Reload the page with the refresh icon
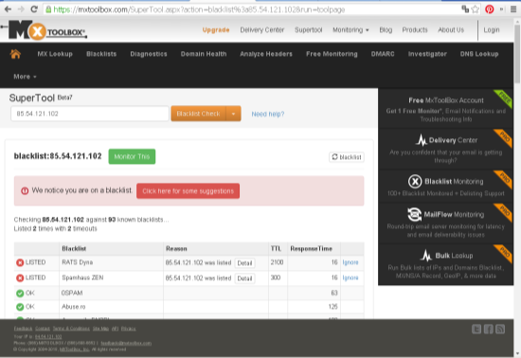 [x=34, y=9]
